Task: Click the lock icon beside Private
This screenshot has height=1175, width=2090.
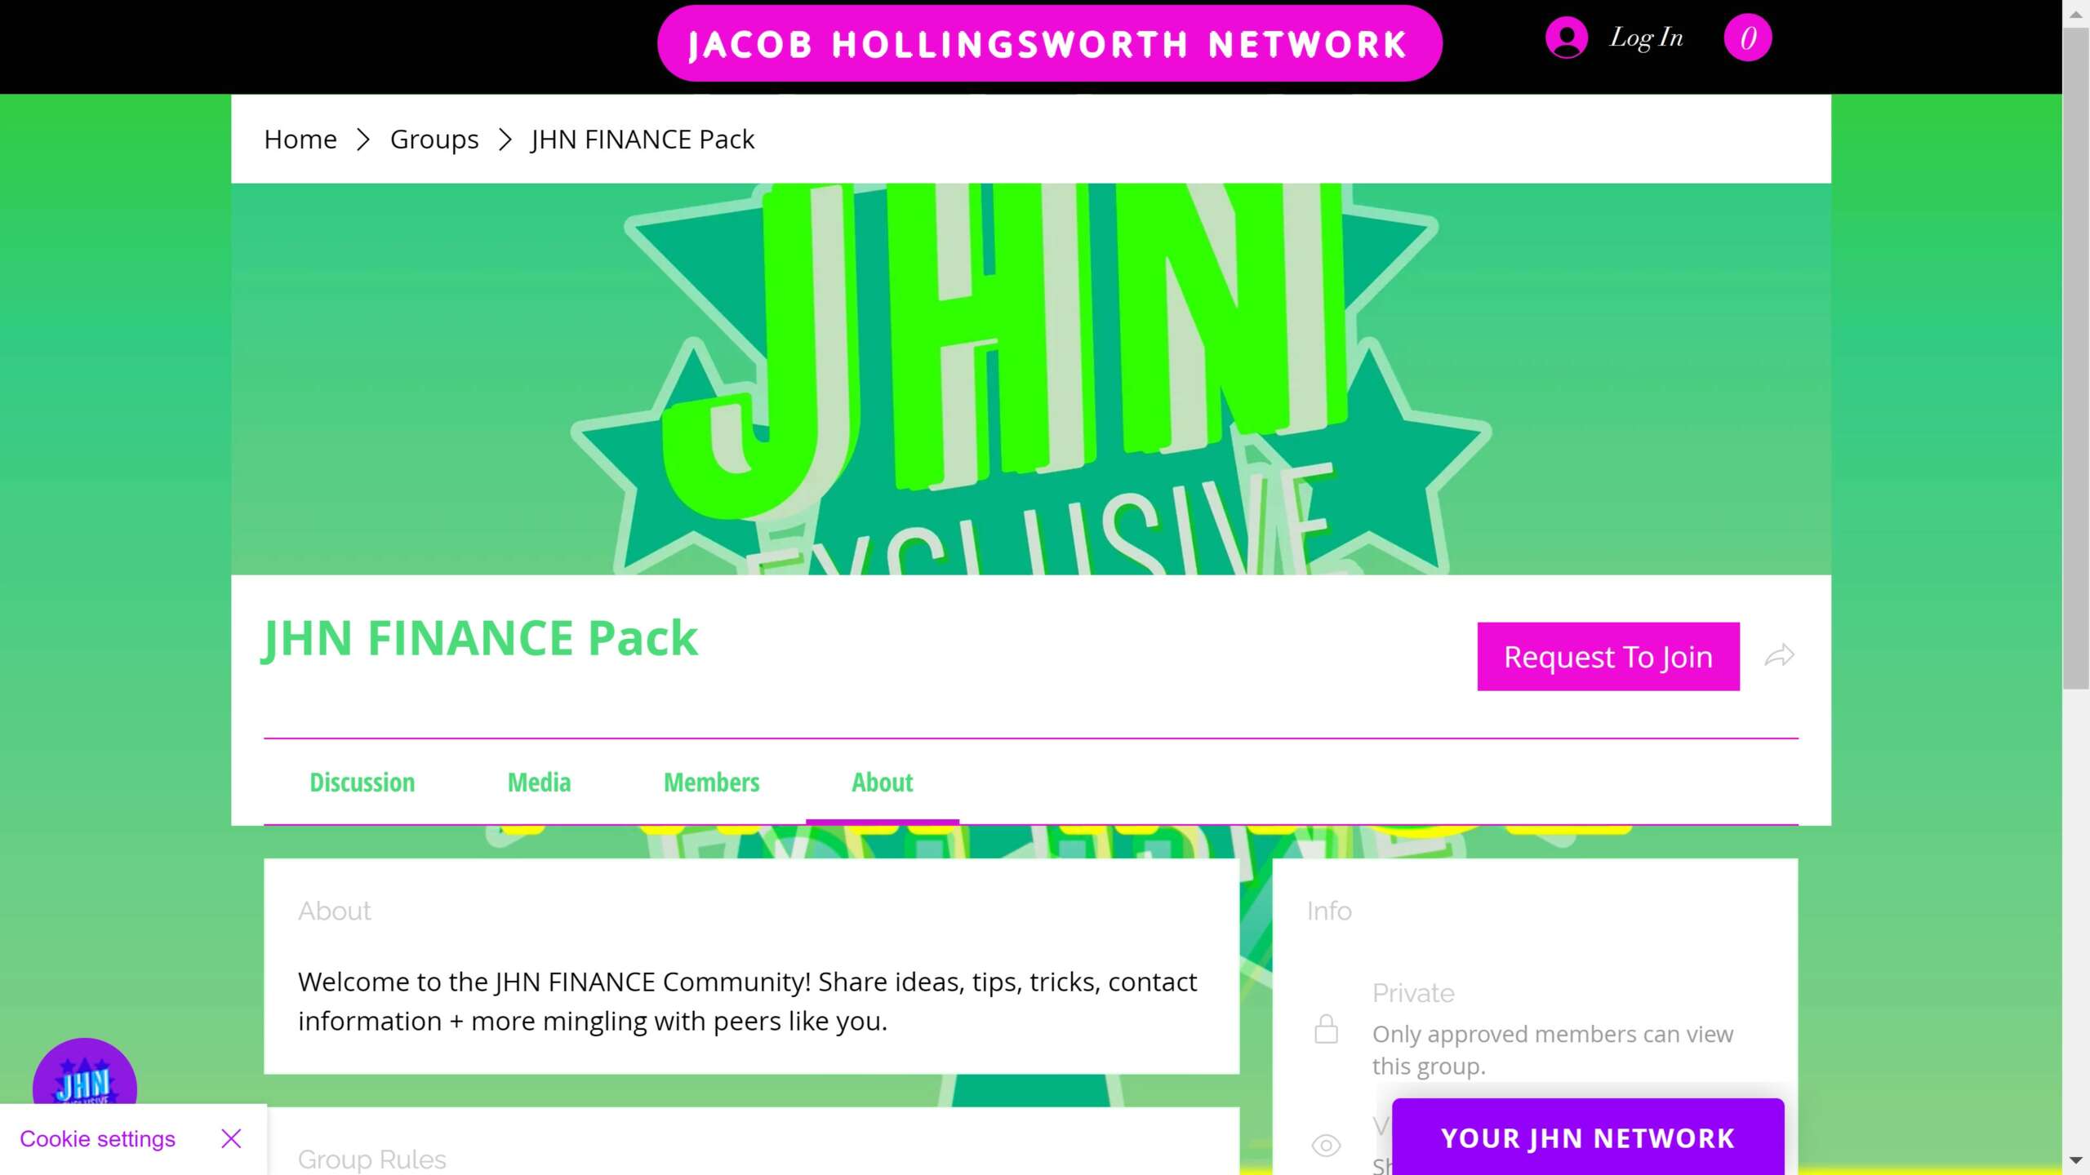Action: click(1326, 1029)
